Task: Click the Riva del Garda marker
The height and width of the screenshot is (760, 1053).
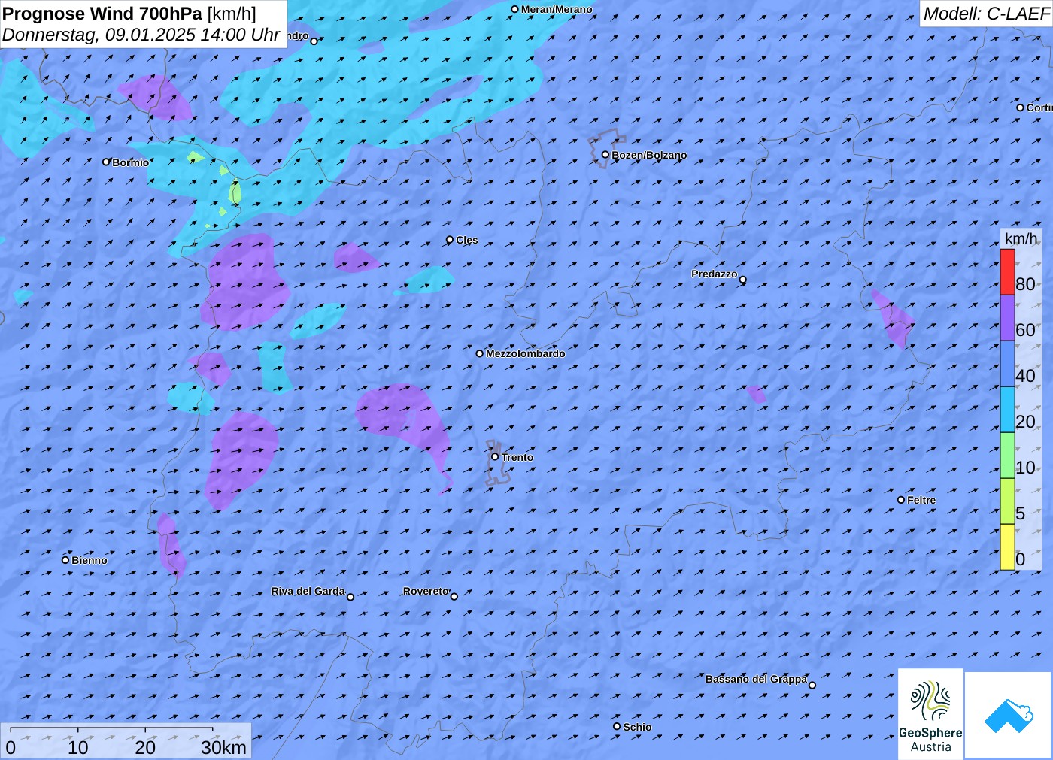Action: click(x=350, y=597)
